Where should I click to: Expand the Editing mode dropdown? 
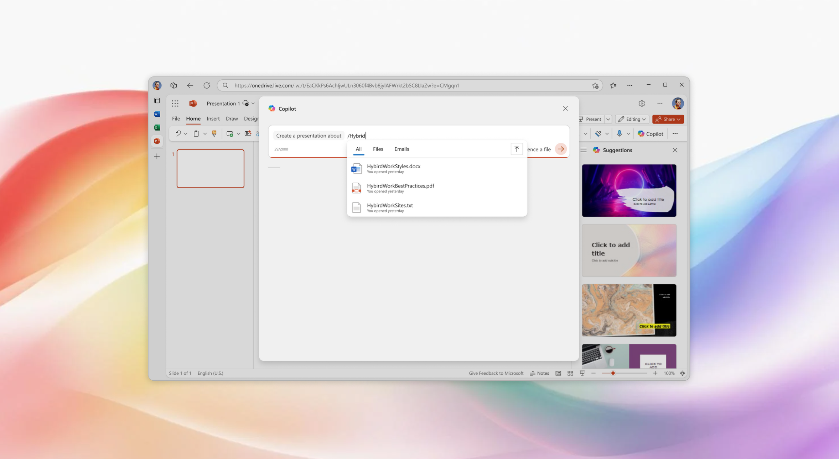coord(632,119)
